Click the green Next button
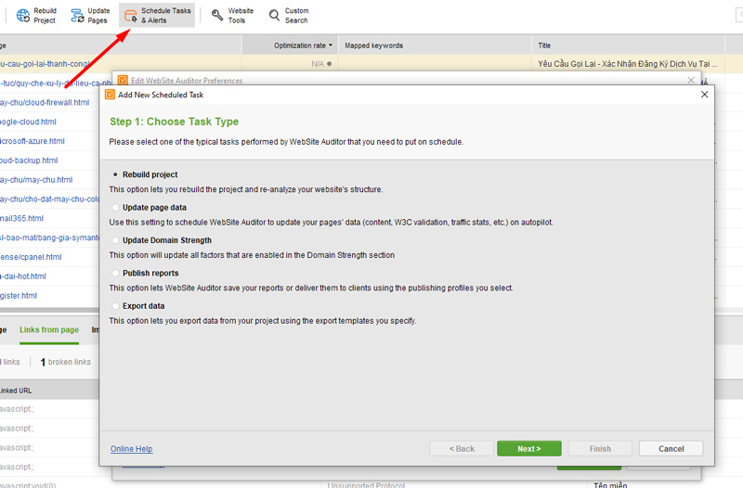Viewport: 743px width, 488px height. (x=529, y=449)
